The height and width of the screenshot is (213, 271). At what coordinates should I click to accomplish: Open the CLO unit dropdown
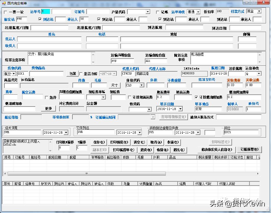141,85
